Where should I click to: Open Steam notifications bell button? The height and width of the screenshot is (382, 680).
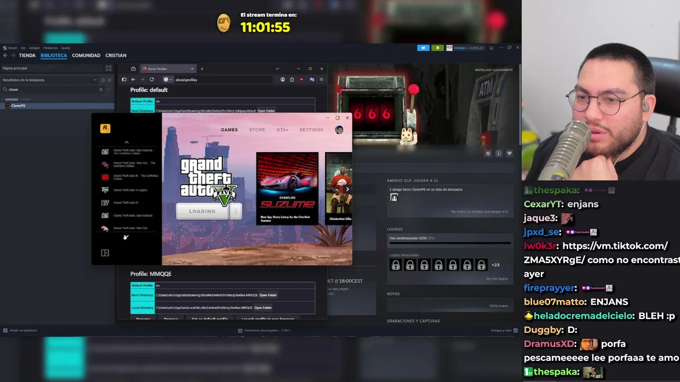click(437, 48)
